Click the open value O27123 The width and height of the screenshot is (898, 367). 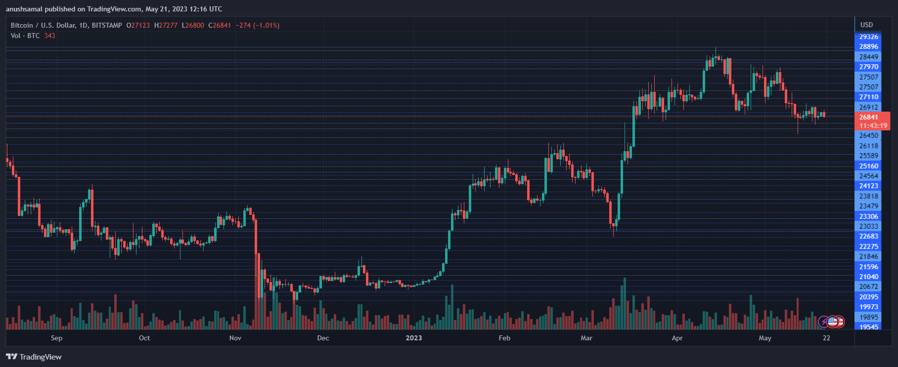click(x=138, y=25)
